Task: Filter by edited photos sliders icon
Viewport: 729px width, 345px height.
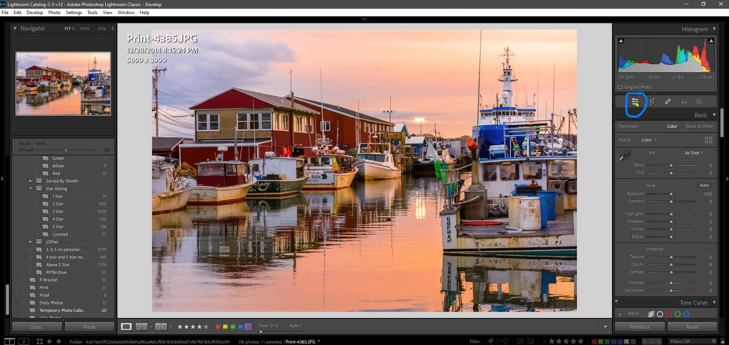Action: pos(520,341)
